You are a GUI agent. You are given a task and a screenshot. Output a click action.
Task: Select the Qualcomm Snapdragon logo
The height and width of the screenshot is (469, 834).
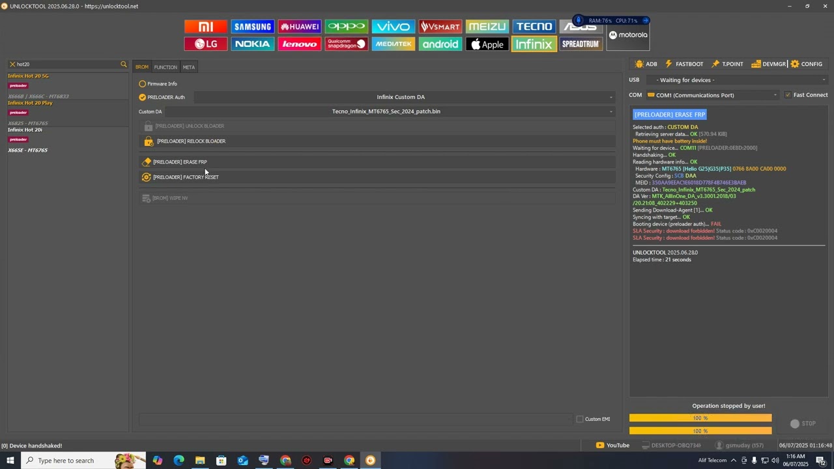[x=347, y=44]
